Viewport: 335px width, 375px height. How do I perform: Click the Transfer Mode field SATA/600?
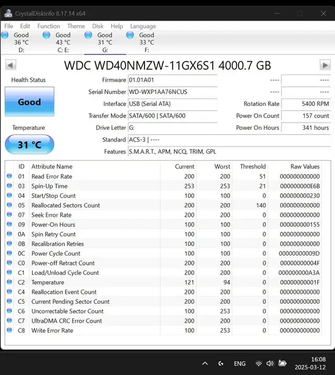pyautogui.click(x=173, y=116)
